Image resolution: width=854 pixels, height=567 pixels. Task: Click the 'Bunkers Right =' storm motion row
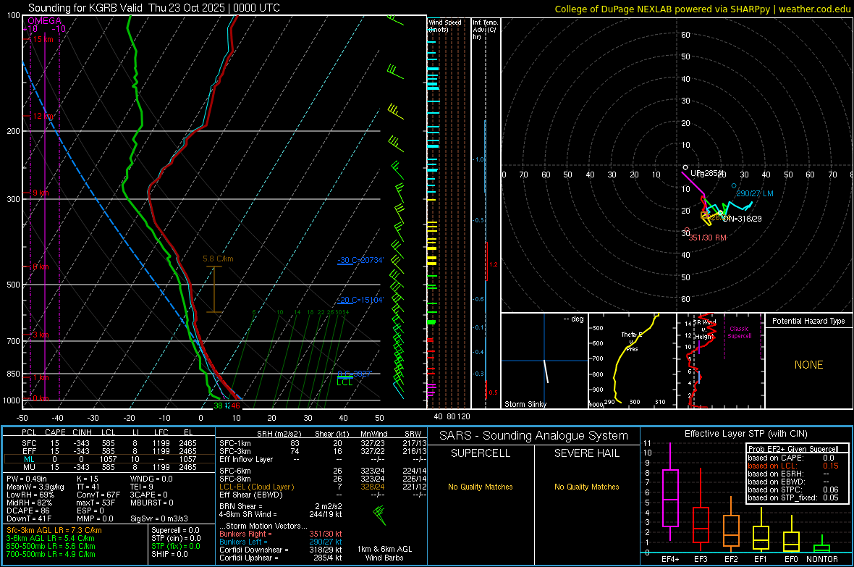pyautogui.click(x=281, y=534)
